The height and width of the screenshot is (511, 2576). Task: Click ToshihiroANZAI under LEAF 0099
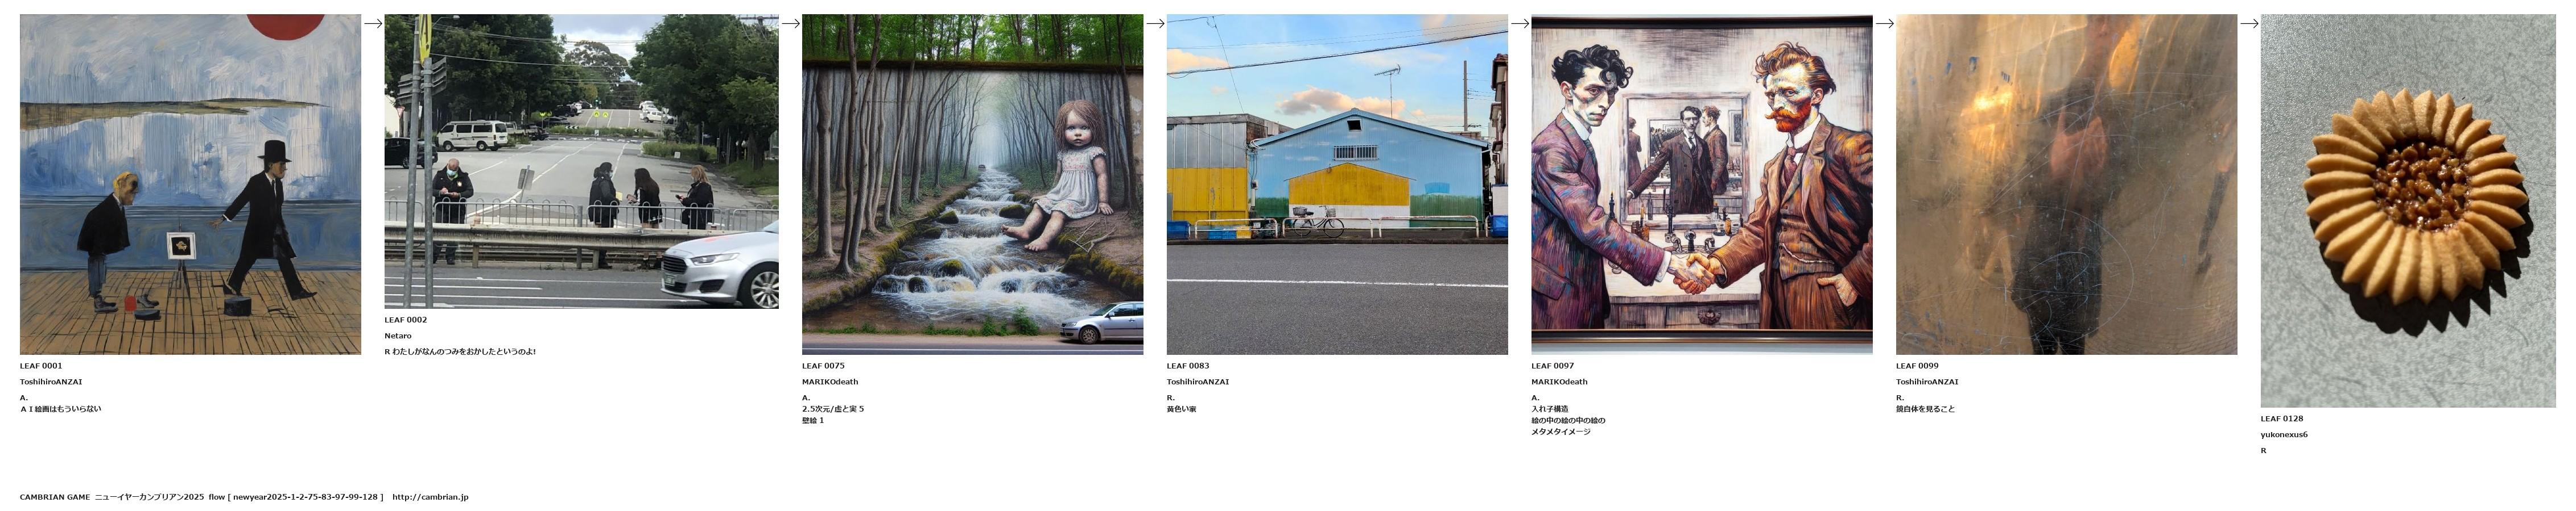tap(1927, 382)
